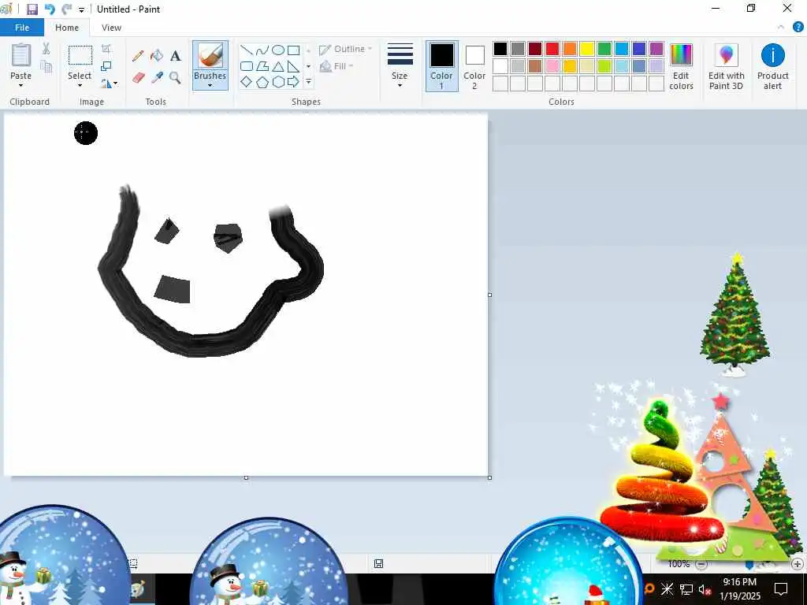Select the Eraser tool
Viewport: 807px width, 605px height.
139,78
